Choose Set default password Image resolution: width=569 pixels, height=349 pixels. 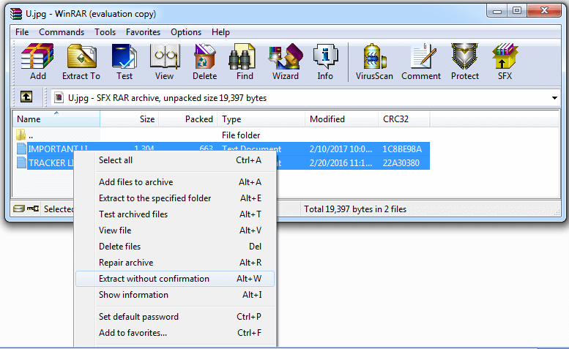point(175,317)
